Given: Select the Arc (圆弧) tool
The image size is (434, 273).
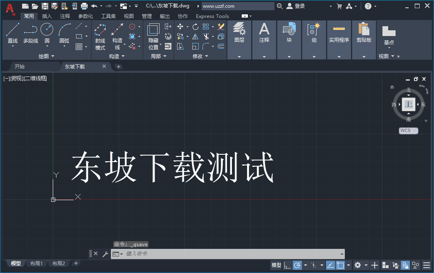Looking at the screenshot, I should coord(64,34).
